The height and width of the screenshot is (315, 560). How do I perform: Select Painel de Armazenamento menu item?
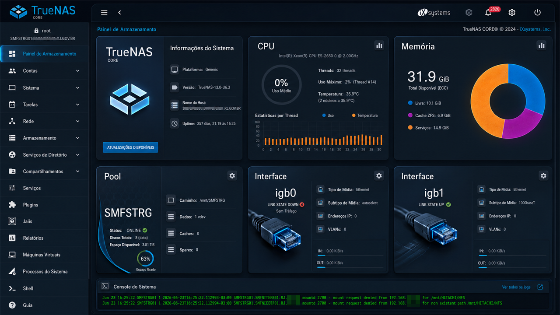[x=44, y=54]
